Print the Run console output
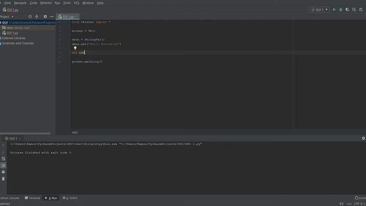This screenshot has height=206, width=366. tap(3, 172)
